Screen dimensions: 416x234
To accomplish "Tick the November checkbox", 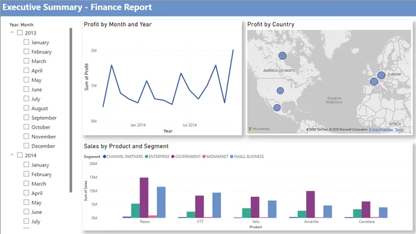I will pos(26,136).
